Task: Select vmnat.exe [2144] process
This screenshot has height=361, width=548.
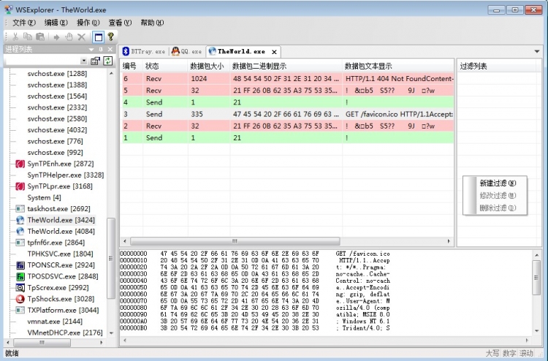Action: click(55, 321)
